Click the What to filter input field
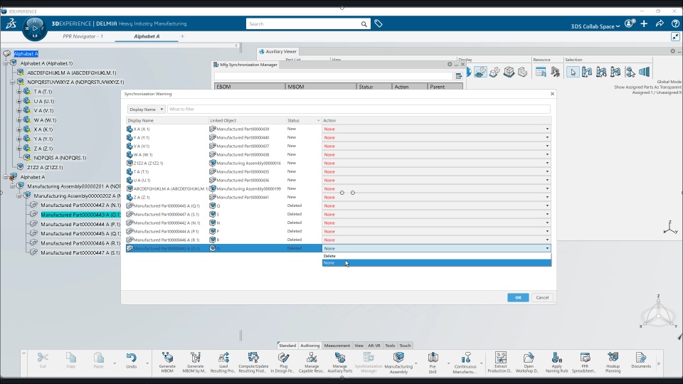683x384 pixels. [x=359, y=110]
